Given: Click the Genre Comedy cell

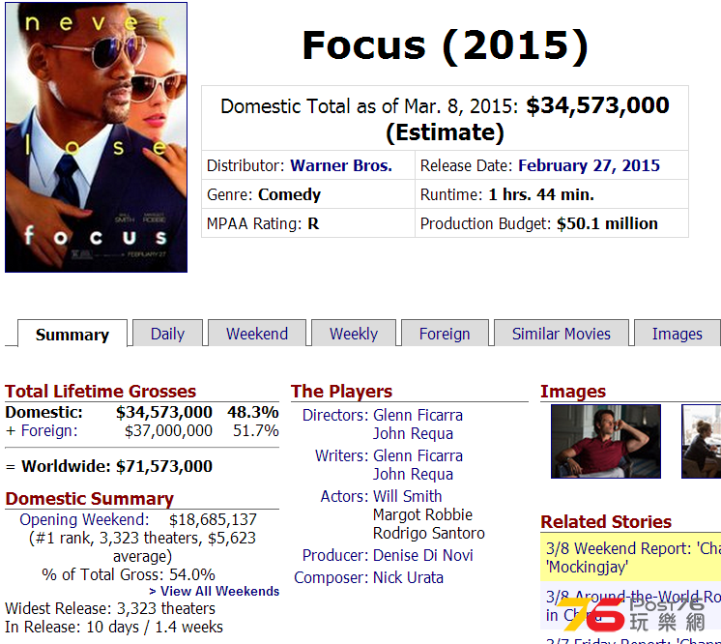Looking at the screenshot, I should [x=308, y=194].
